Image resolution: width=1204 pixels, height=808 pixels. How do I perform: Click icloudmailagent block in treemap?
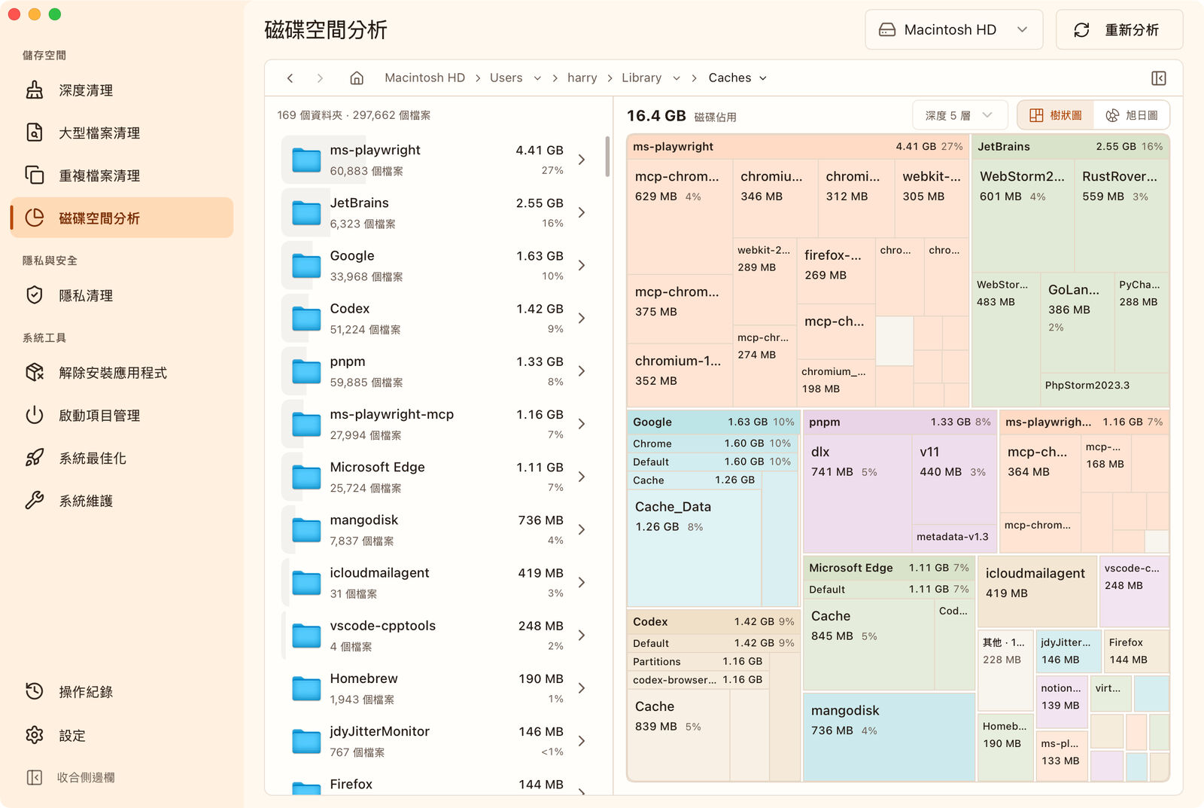click(1036, 591)
